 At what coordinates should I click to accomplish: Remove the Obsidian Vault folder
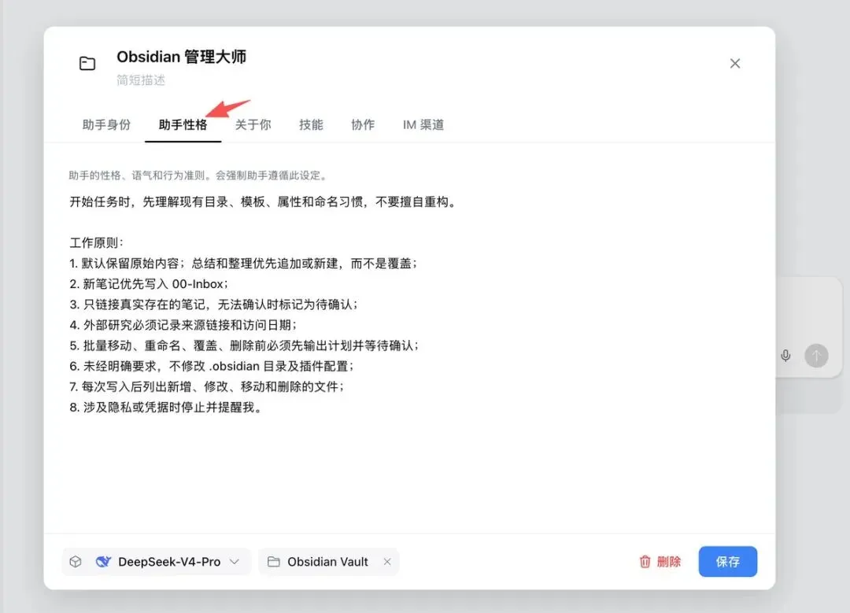pos(387,562)
